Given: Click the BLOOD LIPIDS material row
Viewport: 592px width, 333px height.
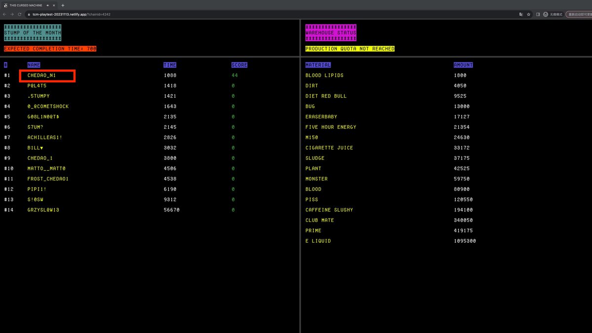Looking at the screenshot, I should [325, 75].
